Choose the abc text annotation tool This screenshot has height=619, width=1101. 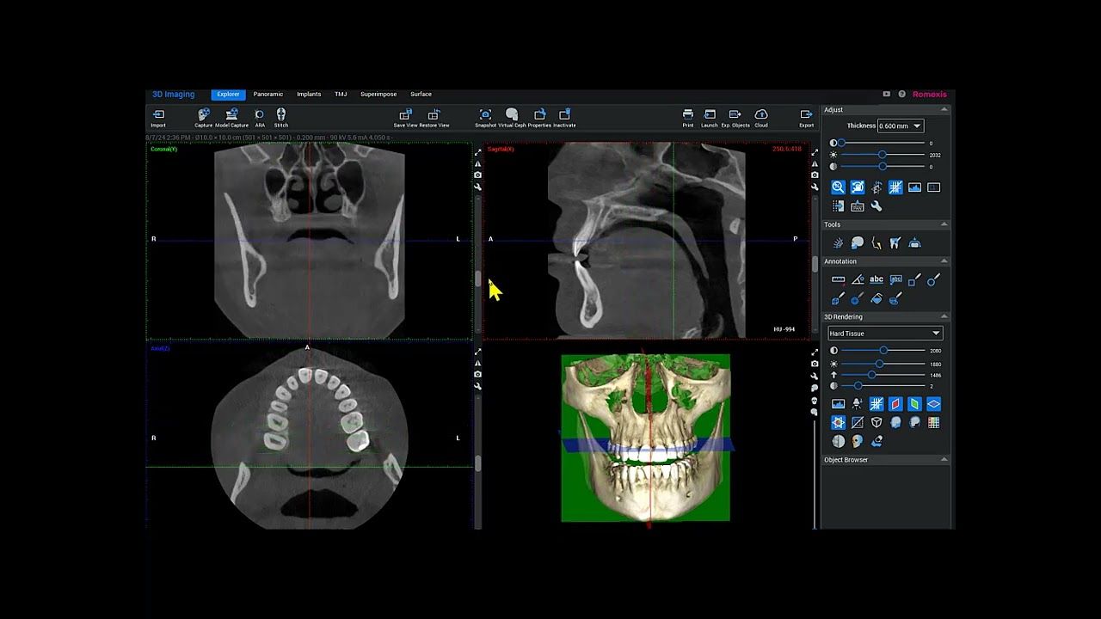point(876,279)
